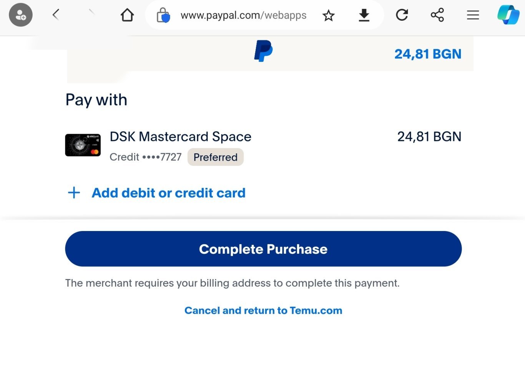
Task: Open the profile account icon
Action: click(21, 15)
